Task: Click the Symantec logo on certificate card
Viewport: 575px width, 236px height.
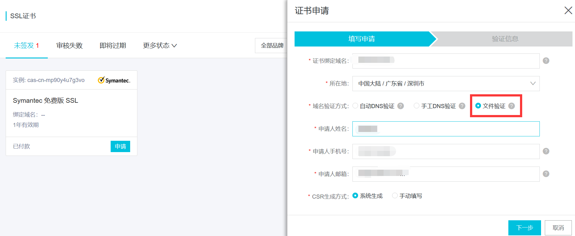Action: click(114, 80)
